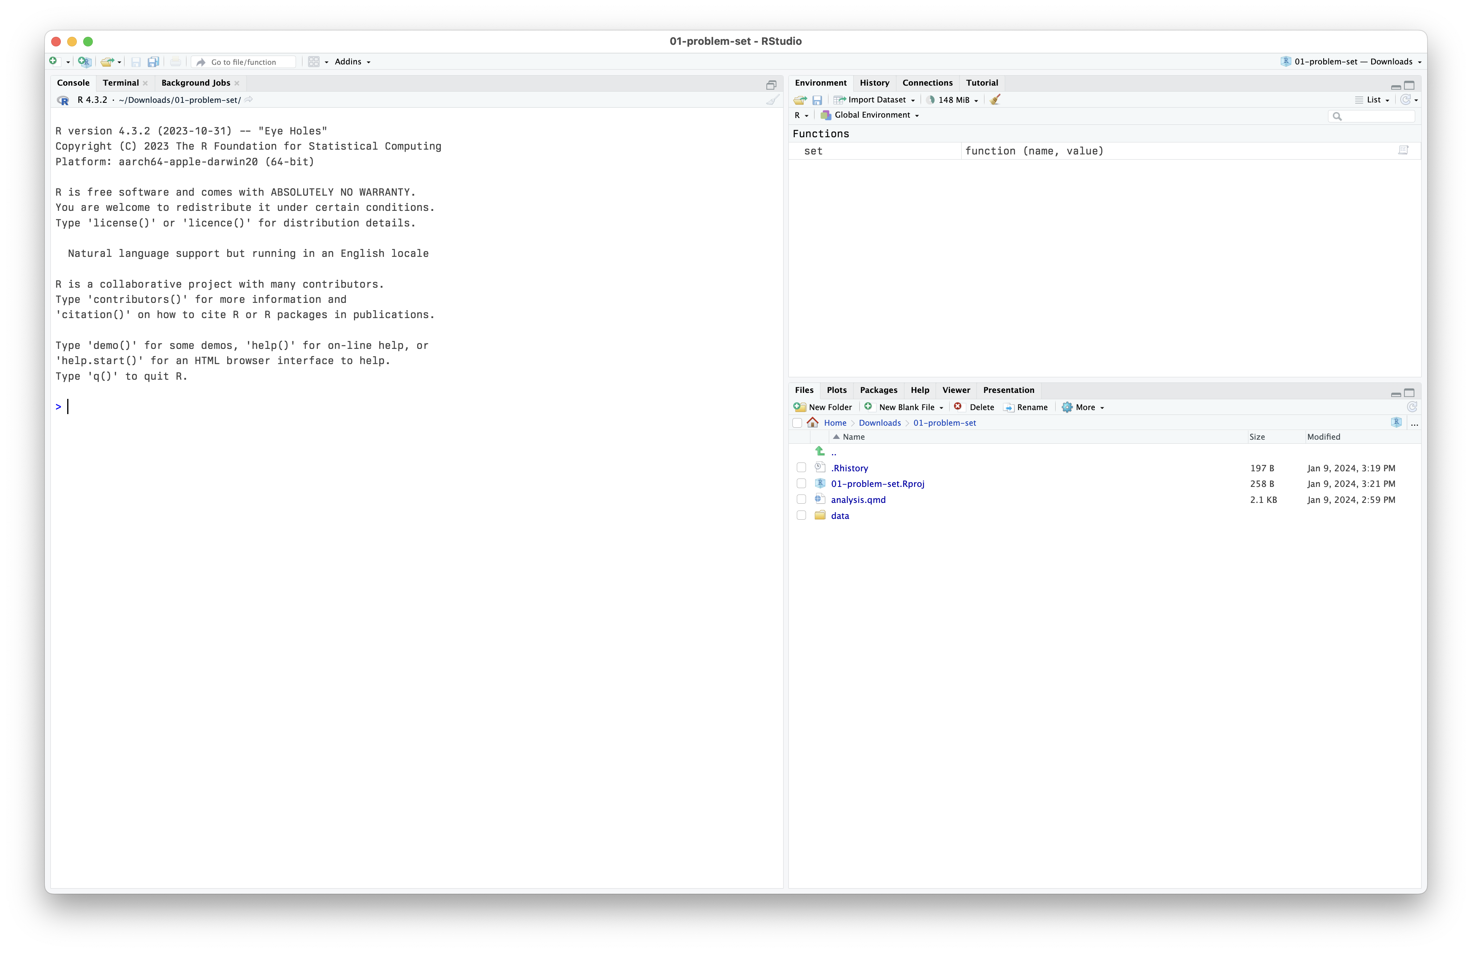Tick the select-all files checkbox

(x=797, y=423)
